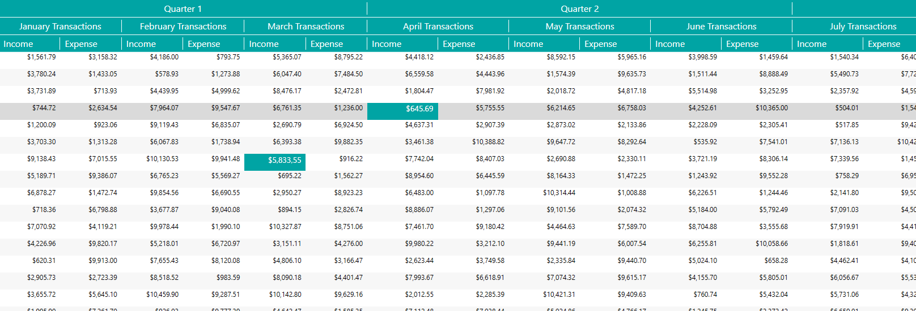This screenshot has height=311, width=916.
Task: Click the $10,421.31 income cell
Action: click(559, 295)
